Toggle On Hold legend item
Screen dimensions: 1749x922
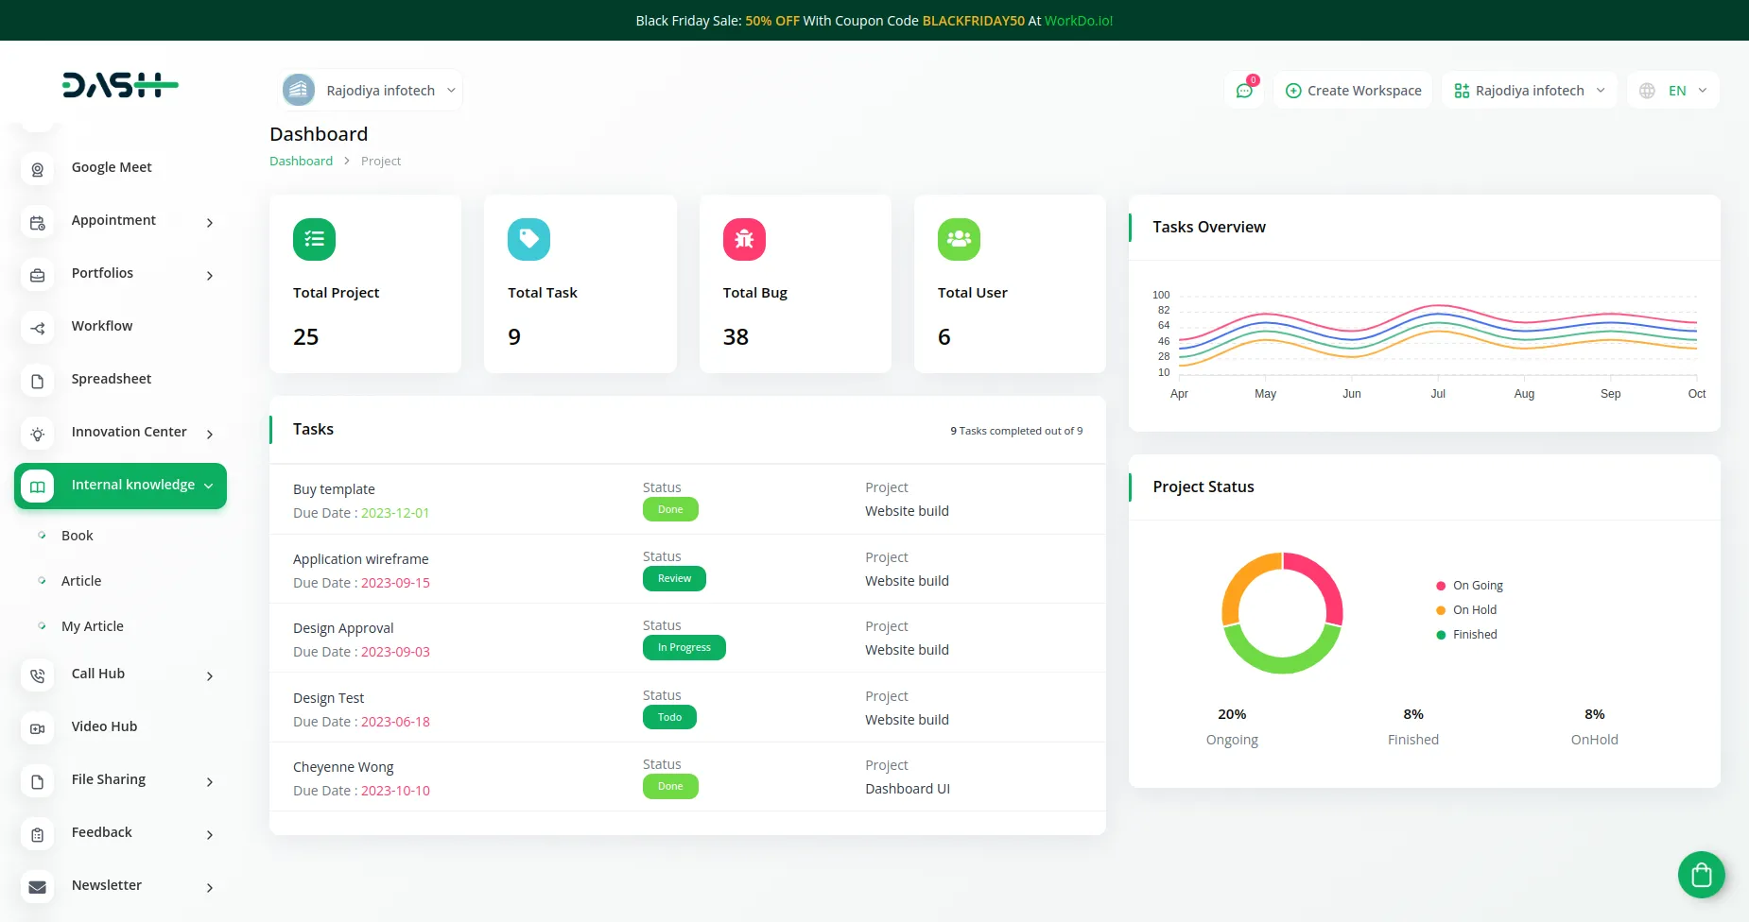pos(1467,610)
